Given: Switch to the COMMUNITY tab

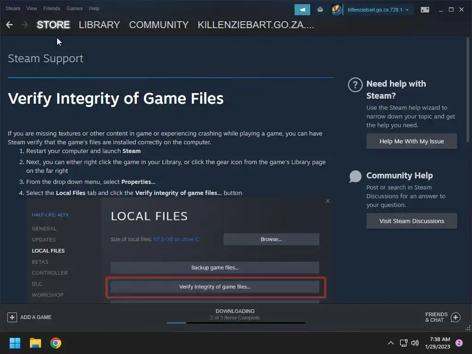Looking at the screenshot, I should tap(159, 25).
